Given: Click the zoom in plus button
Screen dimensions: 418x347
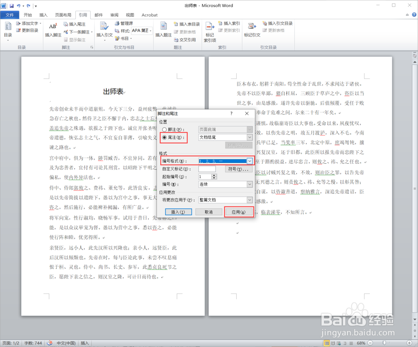Looking at the screenshot, I should (x=410, y=343).
